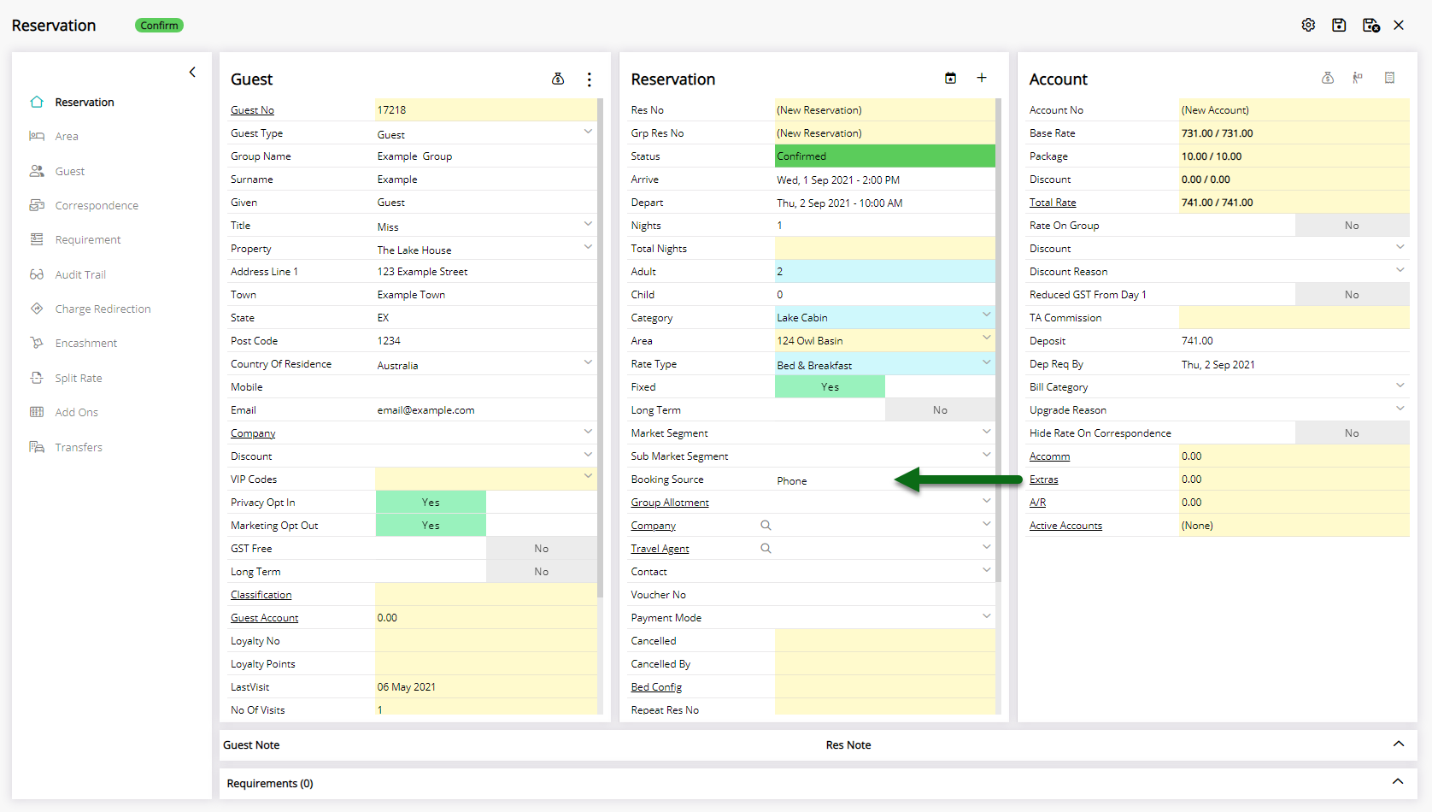
Task: Open Transfers in sidebar
Action: [79, 447]
